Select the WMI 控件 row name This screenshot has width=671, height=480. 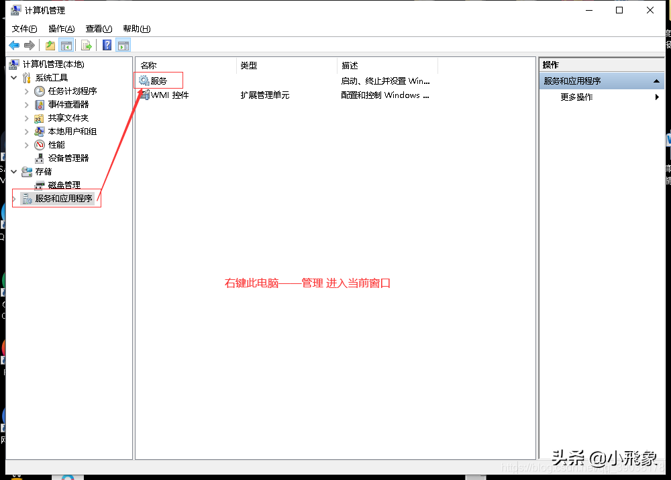tap(170, 95)
